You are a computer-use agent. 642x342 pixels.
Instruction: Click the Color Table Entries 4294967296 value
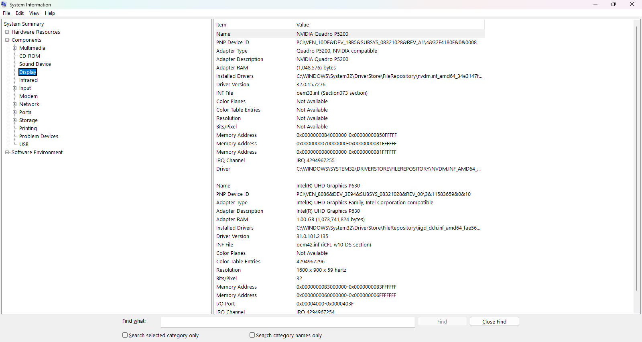(x=311, y=262)
